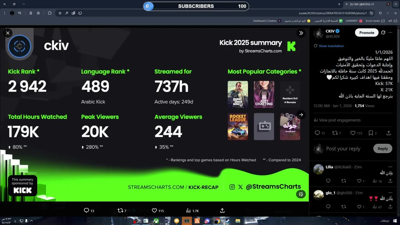Open File Explorer in taskbar
Viewport: 400px width, 225px height.
(238, 221)
